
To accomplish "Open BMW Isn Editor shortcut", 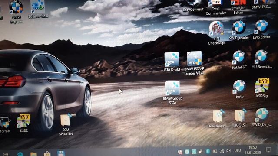I will 238,7.
